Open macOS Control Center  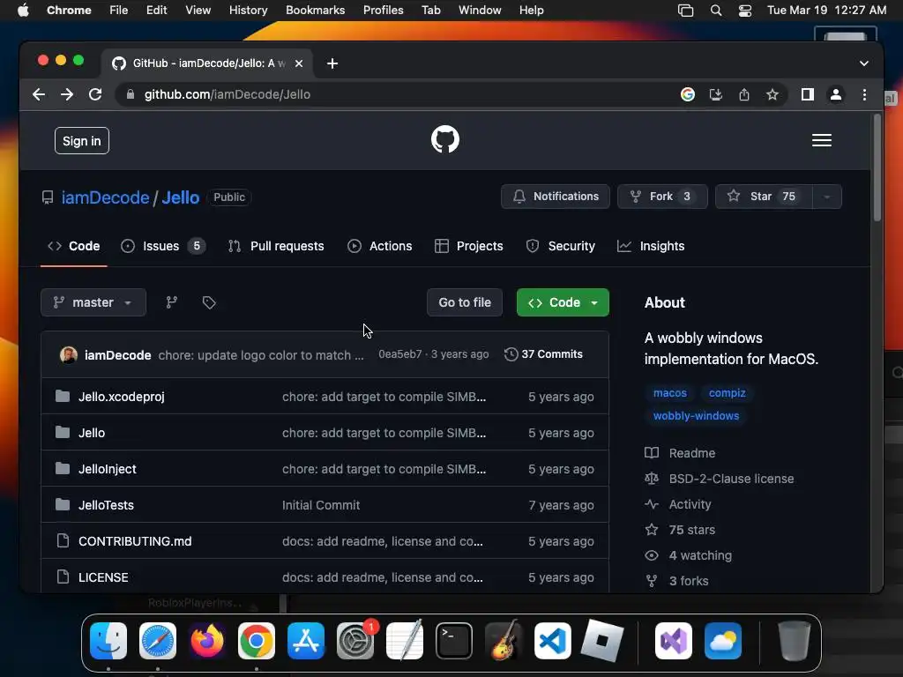coord(744,11)
